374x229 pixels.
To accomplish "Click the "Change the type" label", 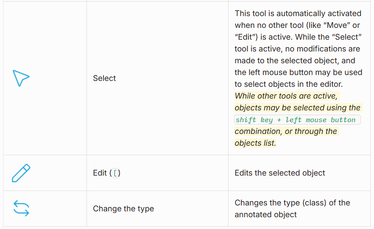I will 123,209.
